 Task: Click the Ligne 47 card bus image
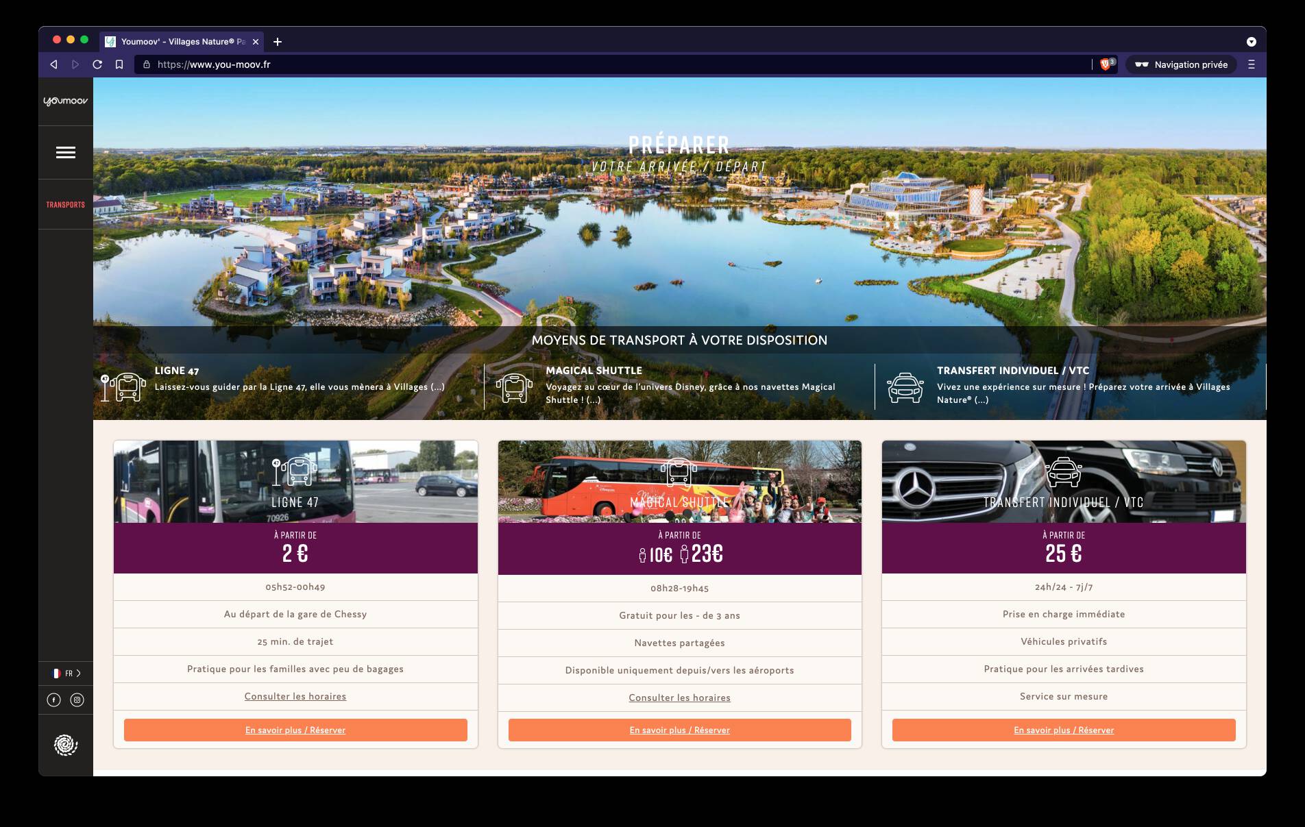coord(295,482)
